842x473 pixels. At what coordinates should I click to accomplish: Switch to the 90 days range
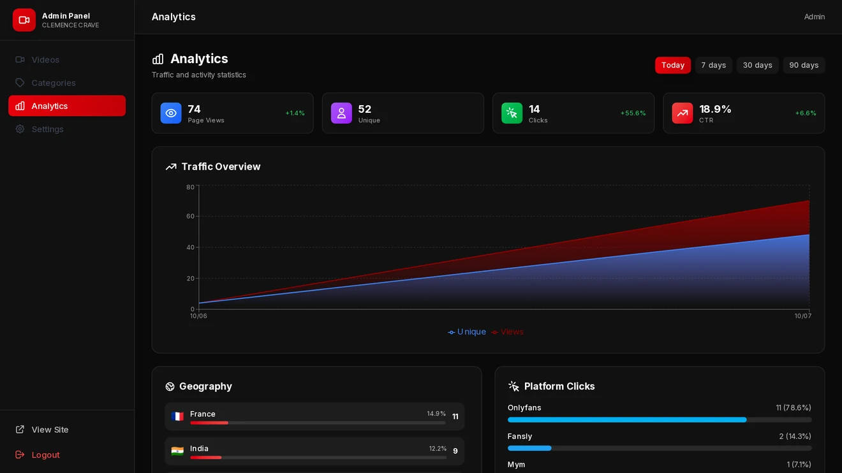click(804, 65)
